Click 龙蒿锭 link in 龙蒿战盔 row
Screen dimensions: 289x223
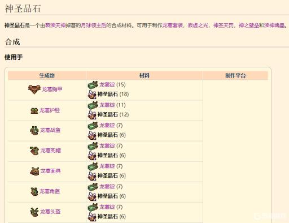tap(107, 125)
